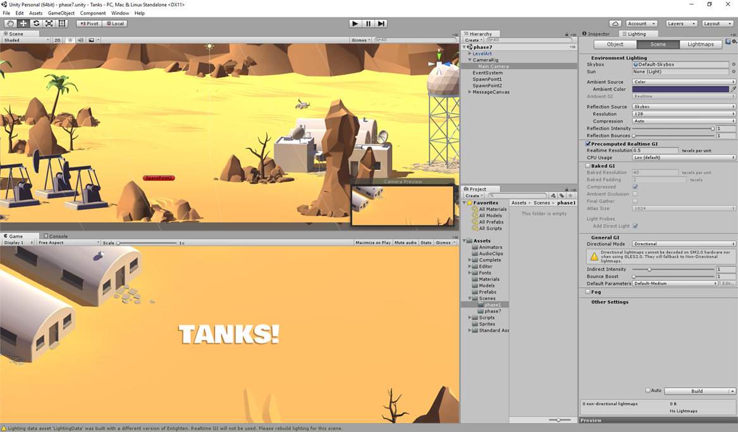This screenshot has width=738, height=432.
Task: Select the Move tool in the toolbar
Action: coord(23,23)
